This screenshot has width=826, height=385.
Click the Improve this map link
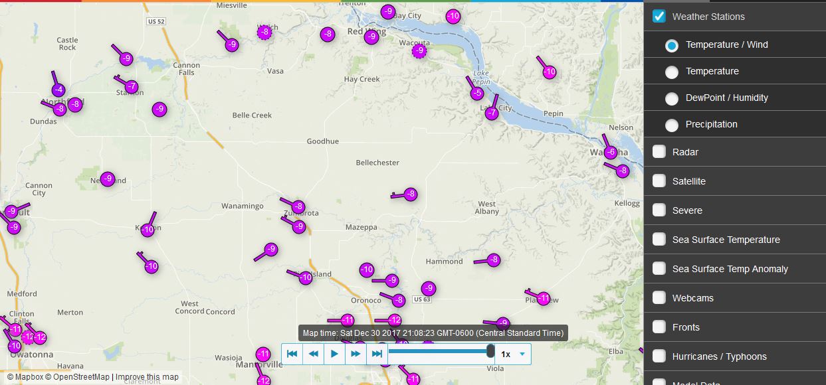[147, 377]
